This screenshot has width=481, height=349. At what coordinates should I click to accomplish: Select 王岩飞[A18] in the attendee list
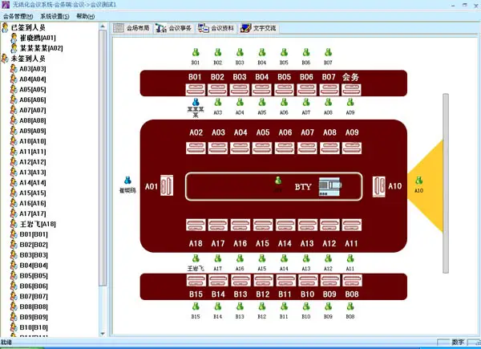(38, 224)
